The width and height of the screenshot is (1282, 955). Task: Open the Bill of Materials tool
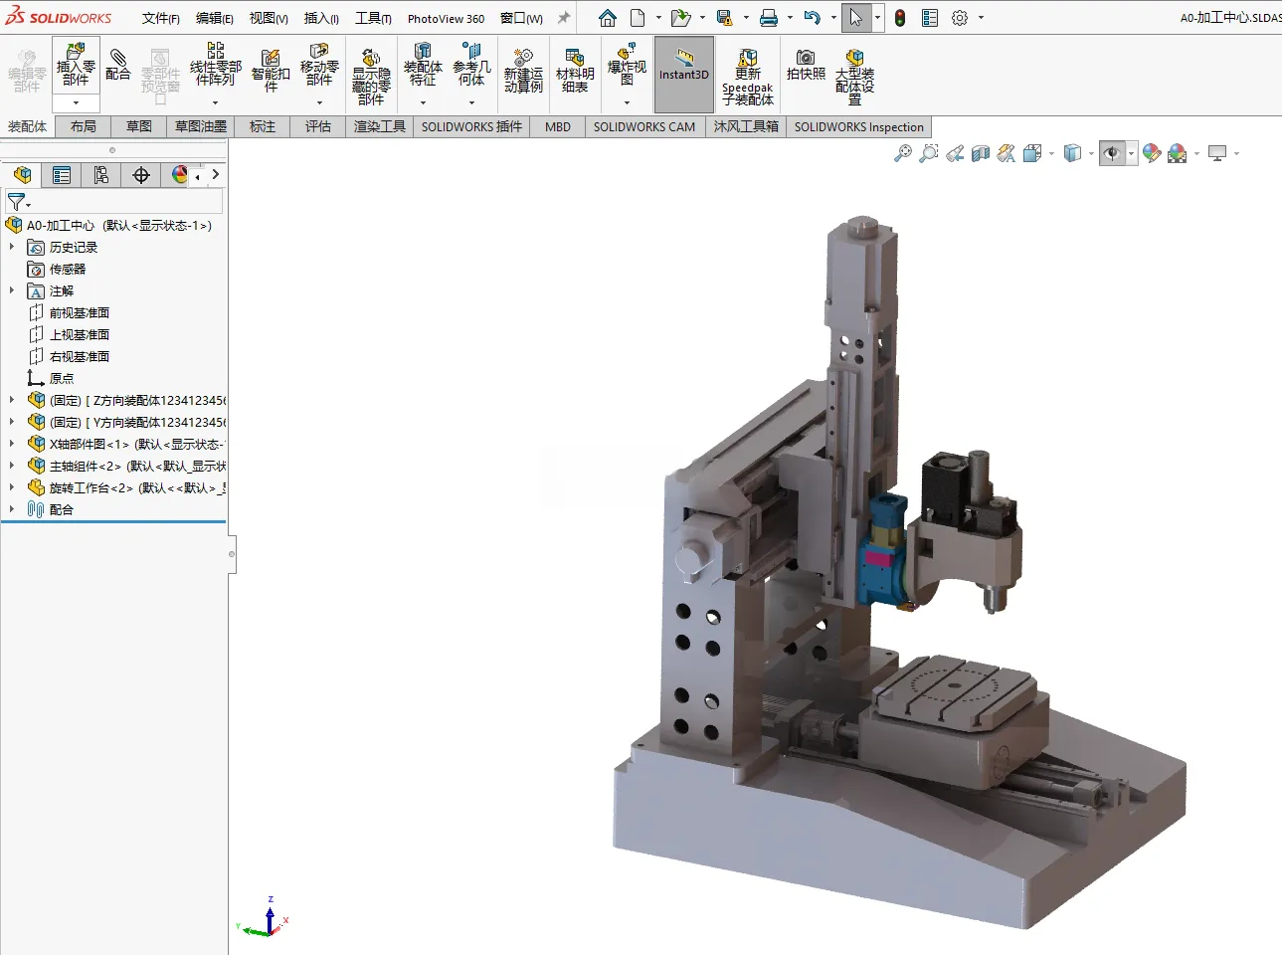575,70
